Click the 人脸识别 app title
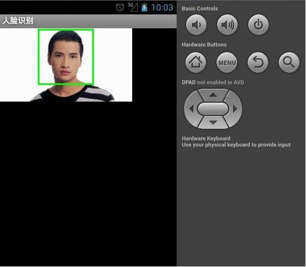Viewport: 306px width, 267px height. point(18,21)
